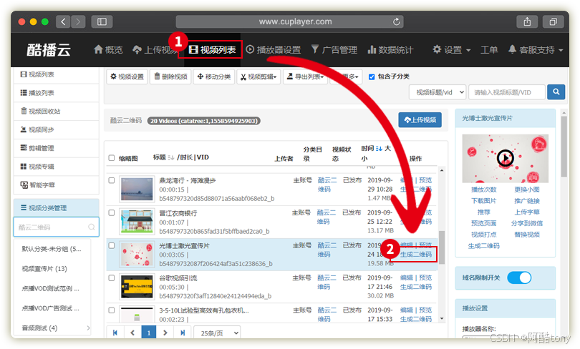This screenshot has height=349, width=580.
Task: Open the 视频标题/vid search type dropdown
Action: [x=438, y=92]
